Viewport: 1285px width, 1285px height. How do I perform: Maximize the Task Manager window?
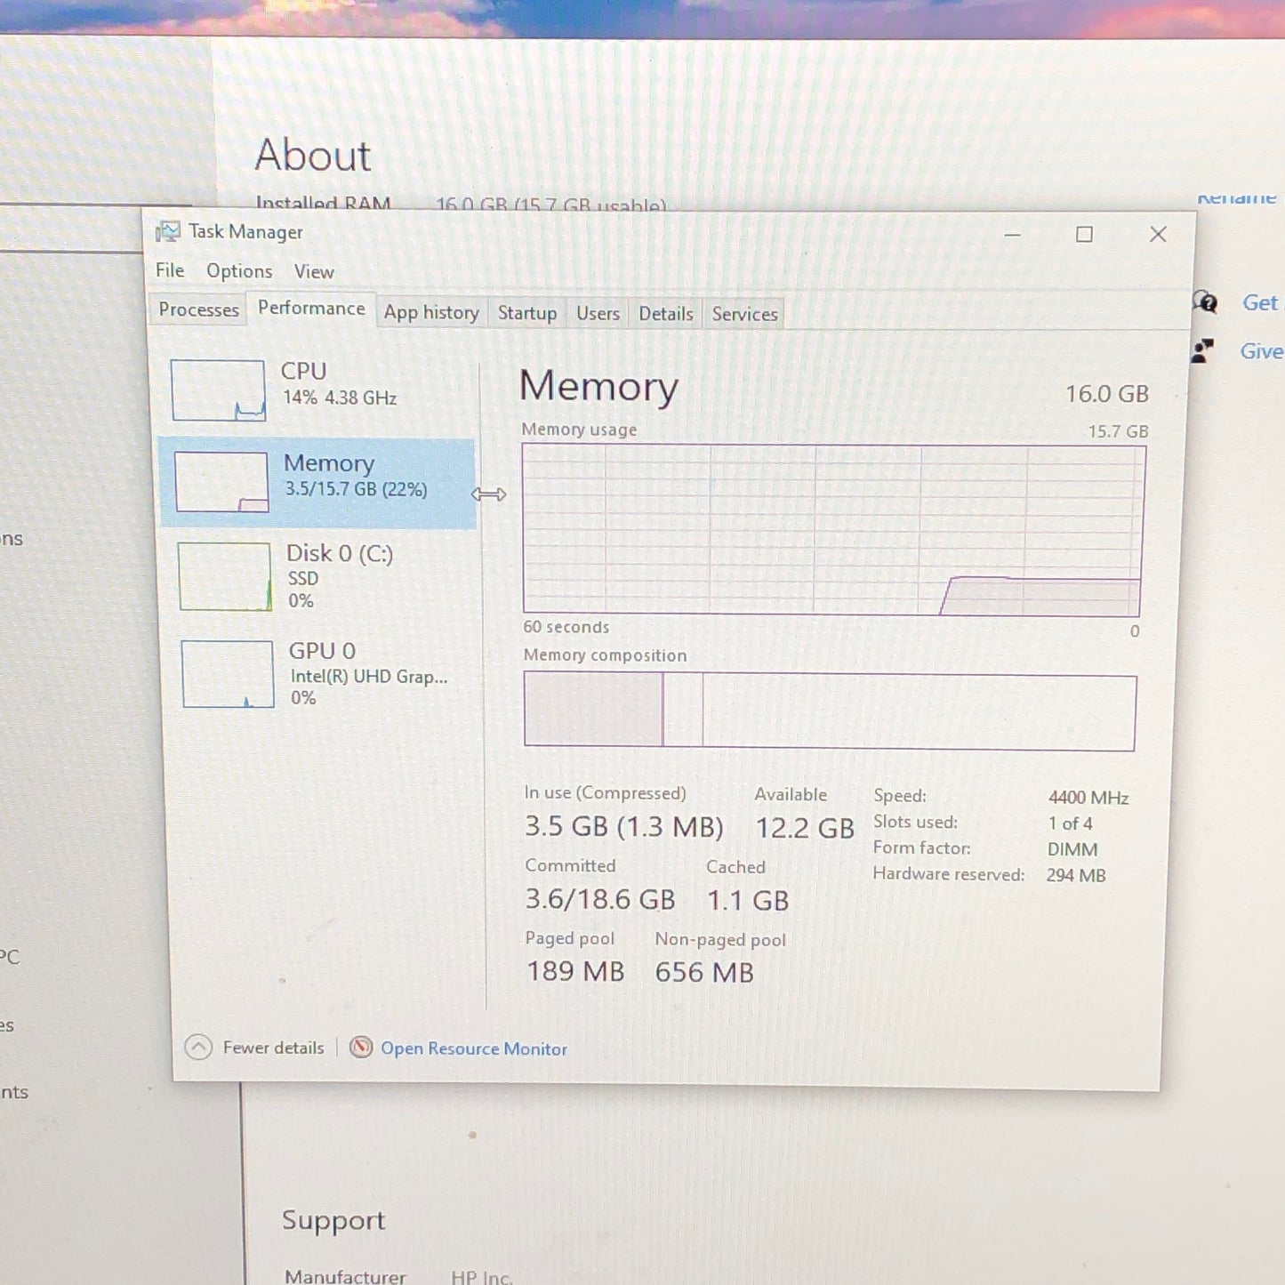click(1084, 235)
